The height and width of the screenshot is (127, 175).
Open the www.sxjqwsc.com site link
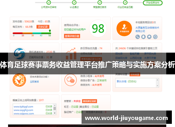coord(24,114)
